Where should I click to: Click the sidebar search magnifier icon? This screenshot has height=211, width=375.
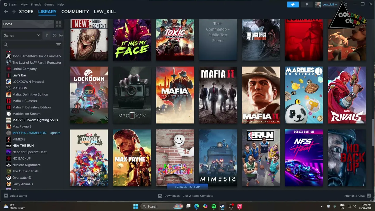click(x=6, y=45)
